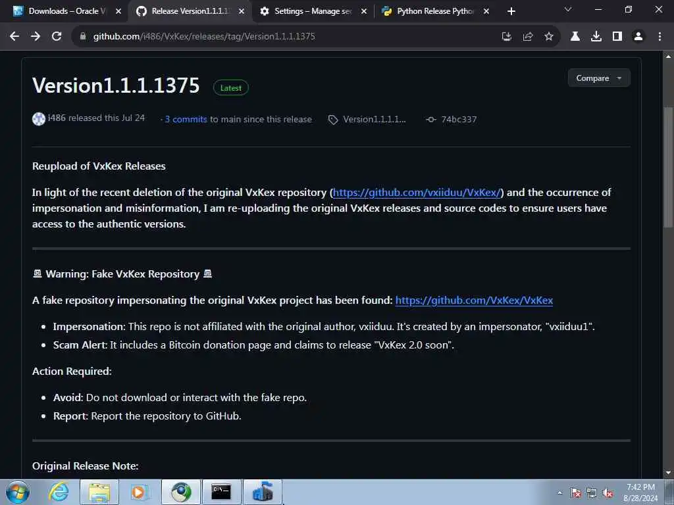
Task: Click the Warning: Fake VxKex Repository heading
Action: (122, 274)
